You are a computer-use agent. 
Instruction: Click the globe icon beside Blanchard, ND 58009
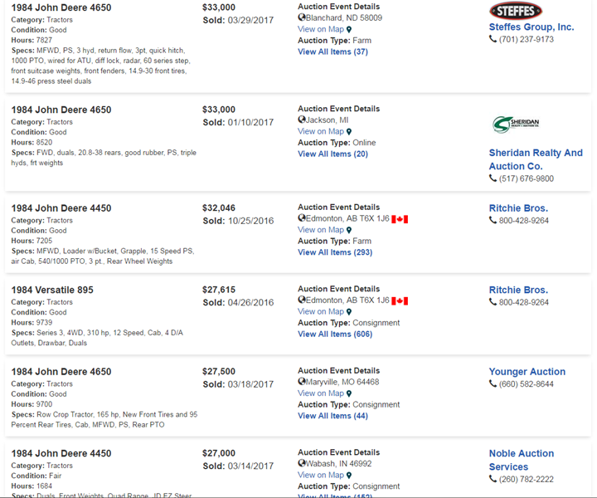[x=302, y=17]
